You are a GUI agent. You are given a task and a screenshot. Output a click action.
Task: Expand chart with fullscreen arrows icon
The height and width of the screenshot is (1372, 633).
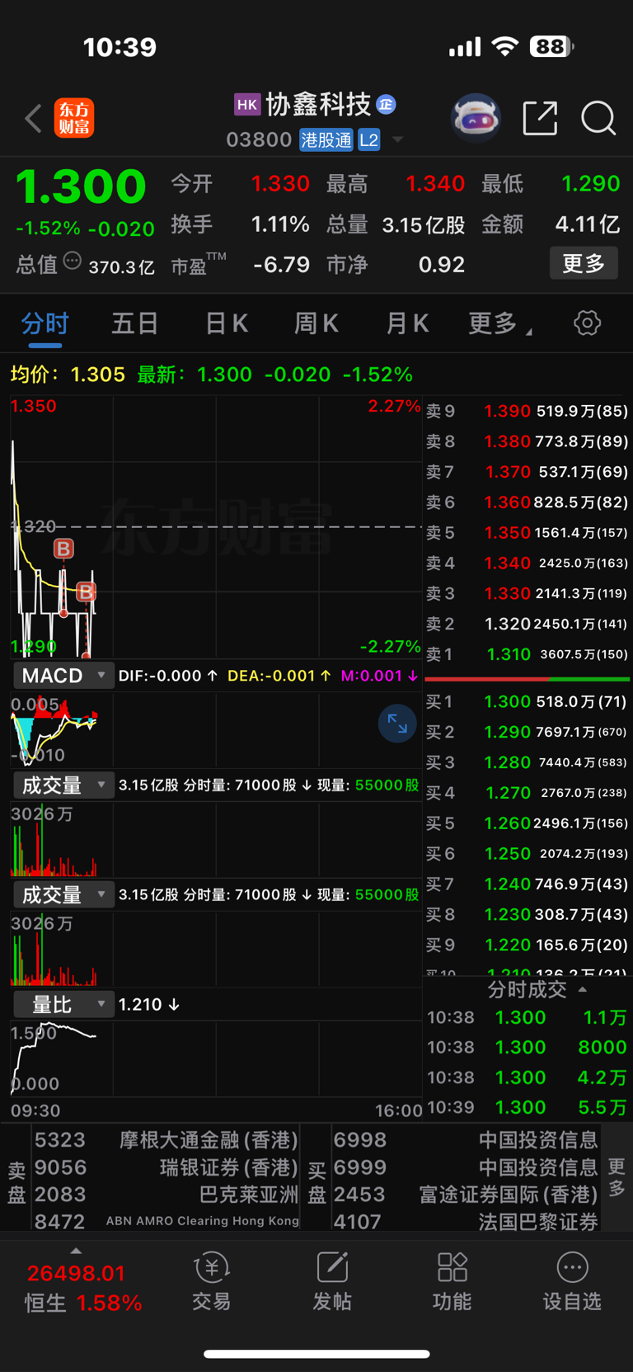pyautogui.click(x=397, y=724)
